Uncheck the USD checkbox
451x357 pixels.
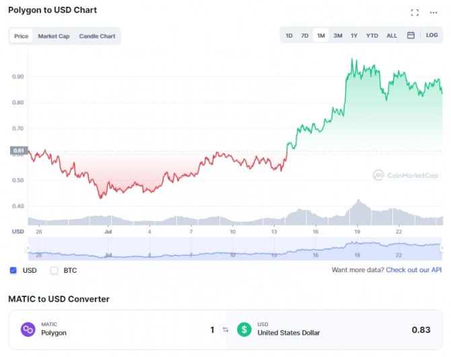[13, 270]
